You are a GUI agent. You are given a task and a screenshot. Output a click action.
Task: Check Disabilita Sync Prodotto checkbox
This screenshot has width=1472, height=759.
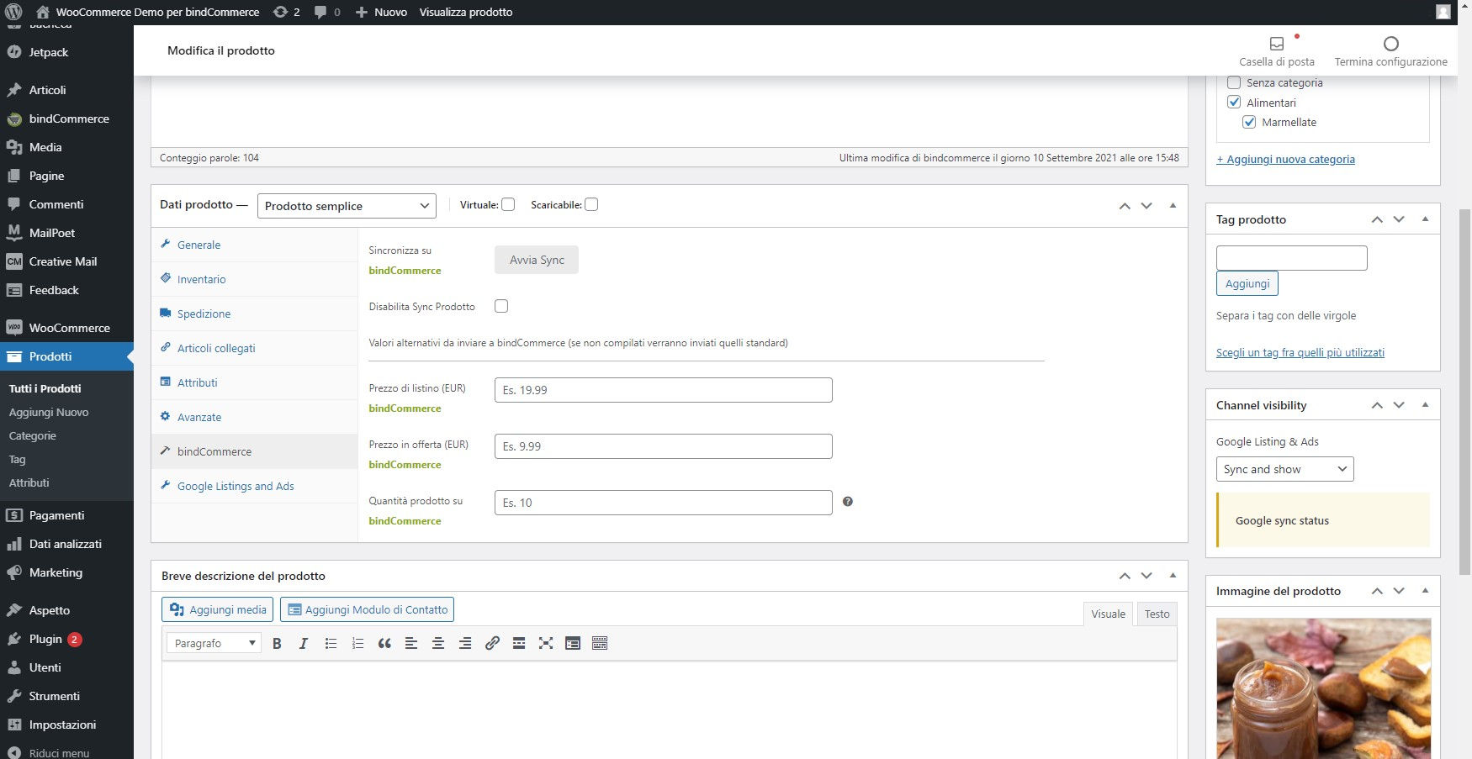501,307
